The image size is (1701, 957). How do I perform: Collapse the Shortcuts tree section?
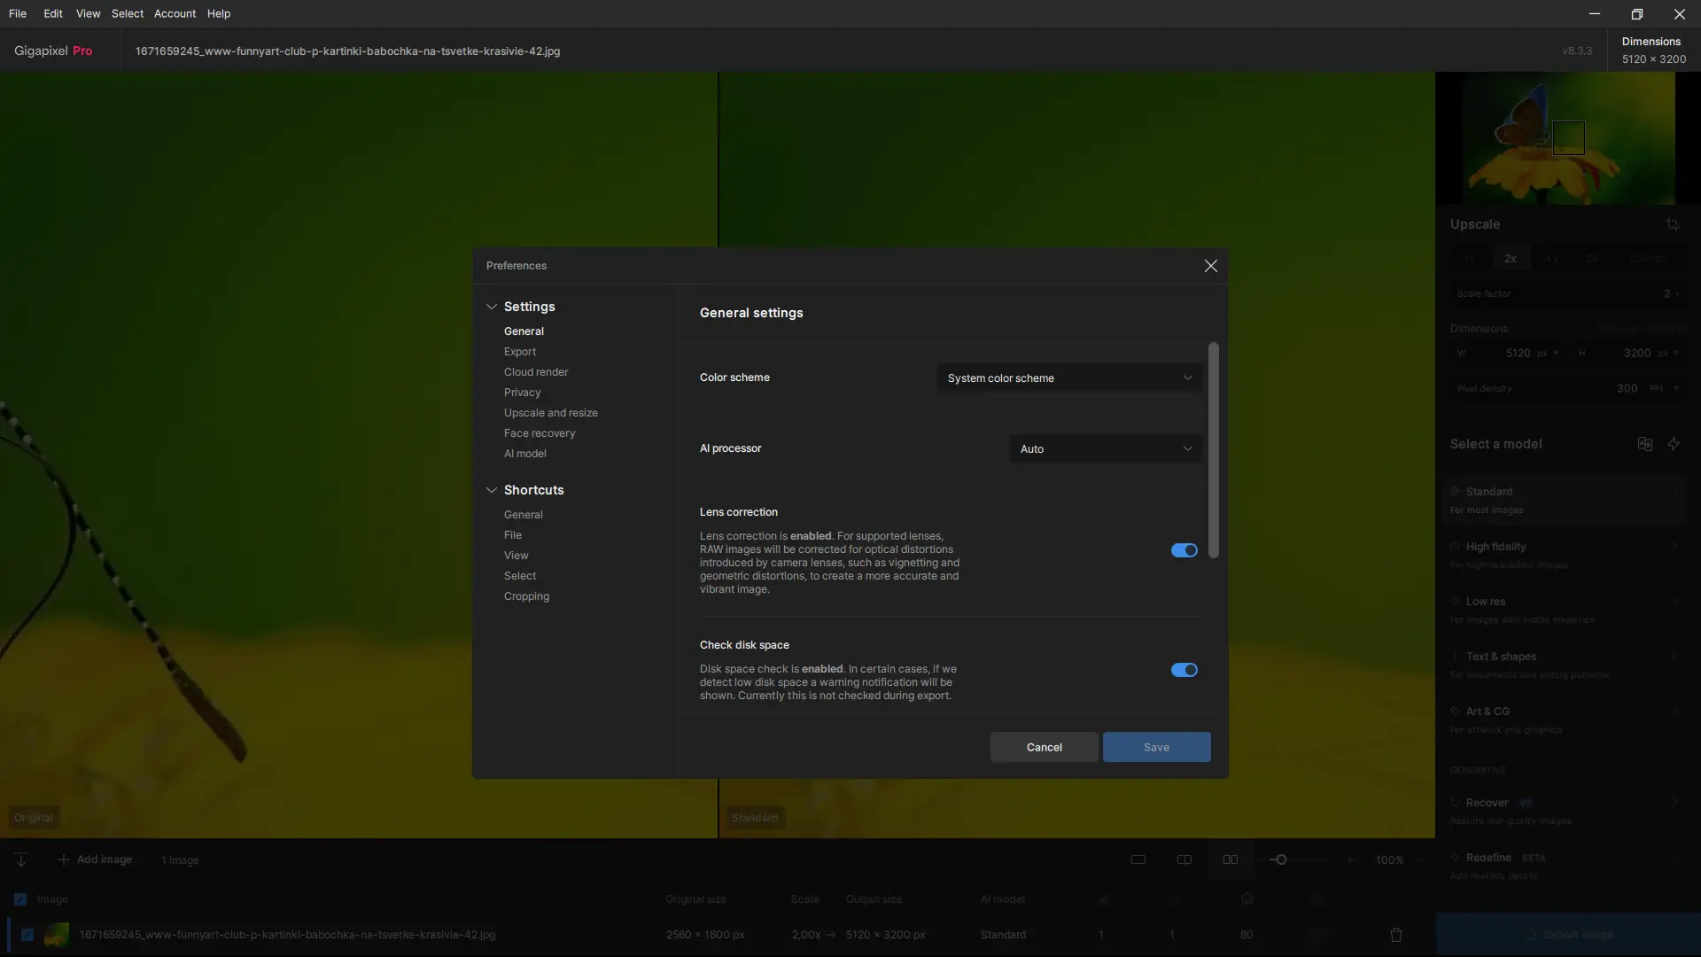pyautogui.click(x=491, y=490)
